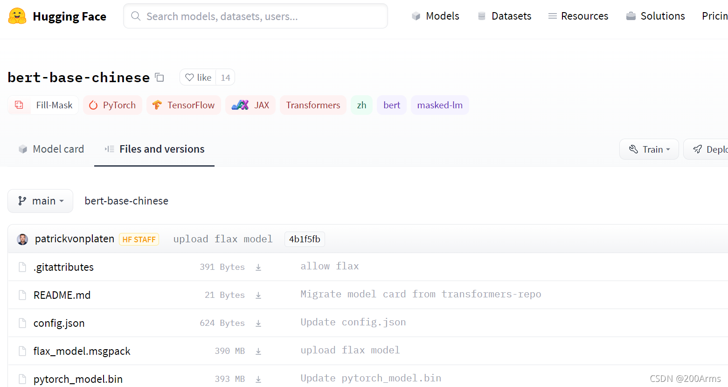The width and height of the screenshot is (728, 387).
Task: Open the Resources menu
Action: (578, 16)
